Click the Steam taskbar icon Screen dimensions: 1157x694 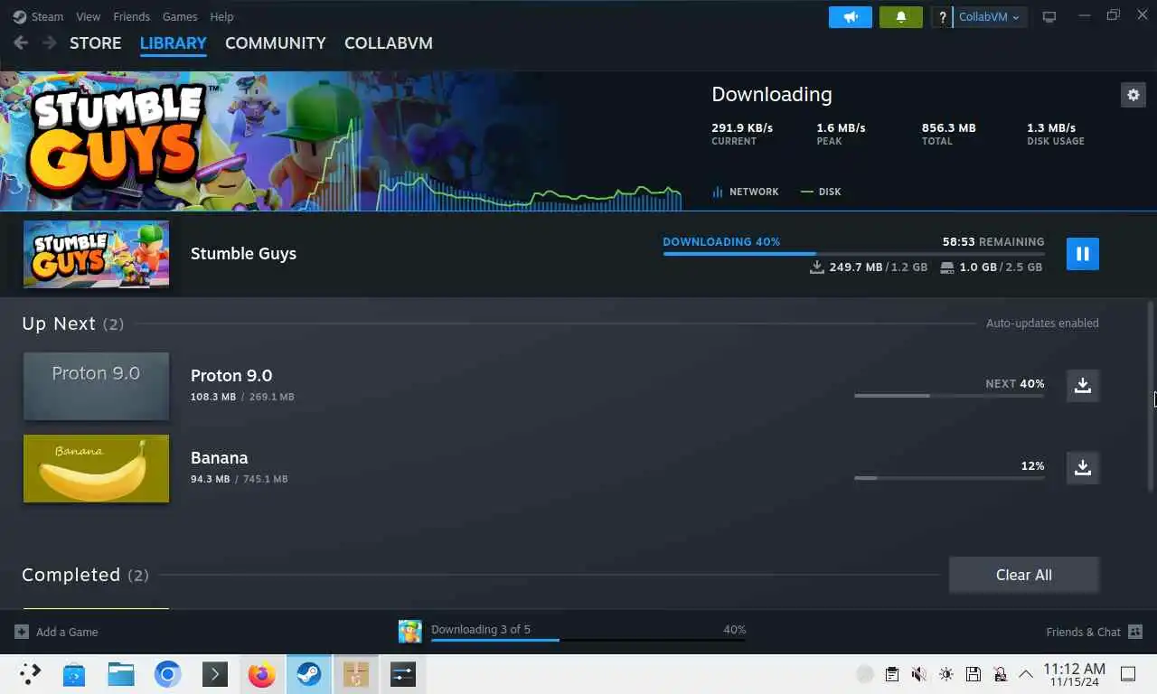309,674
